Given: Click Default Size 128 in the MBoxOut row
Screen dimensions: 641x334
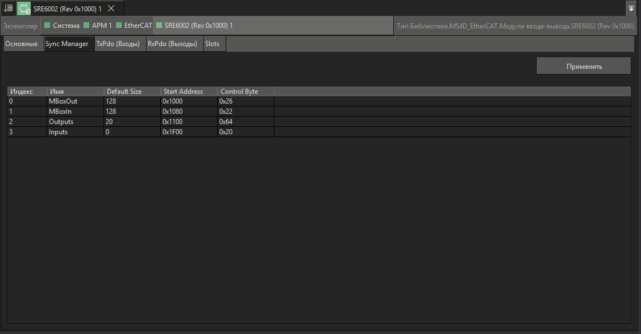Looking at the screenshot, I should [x=132, y=101].
